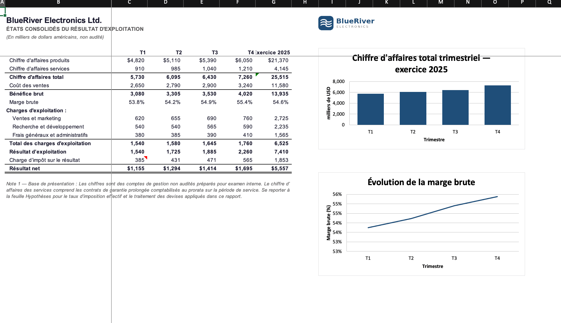
Task: Click the Note 1 presentation basis text
Action: tap(148, 190)
